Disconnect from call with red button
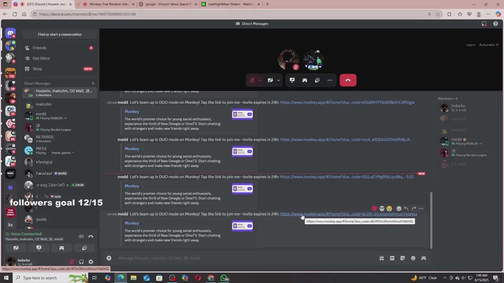Image resolution: width=504 pixels, height=283 pixels. pos(348,80)
